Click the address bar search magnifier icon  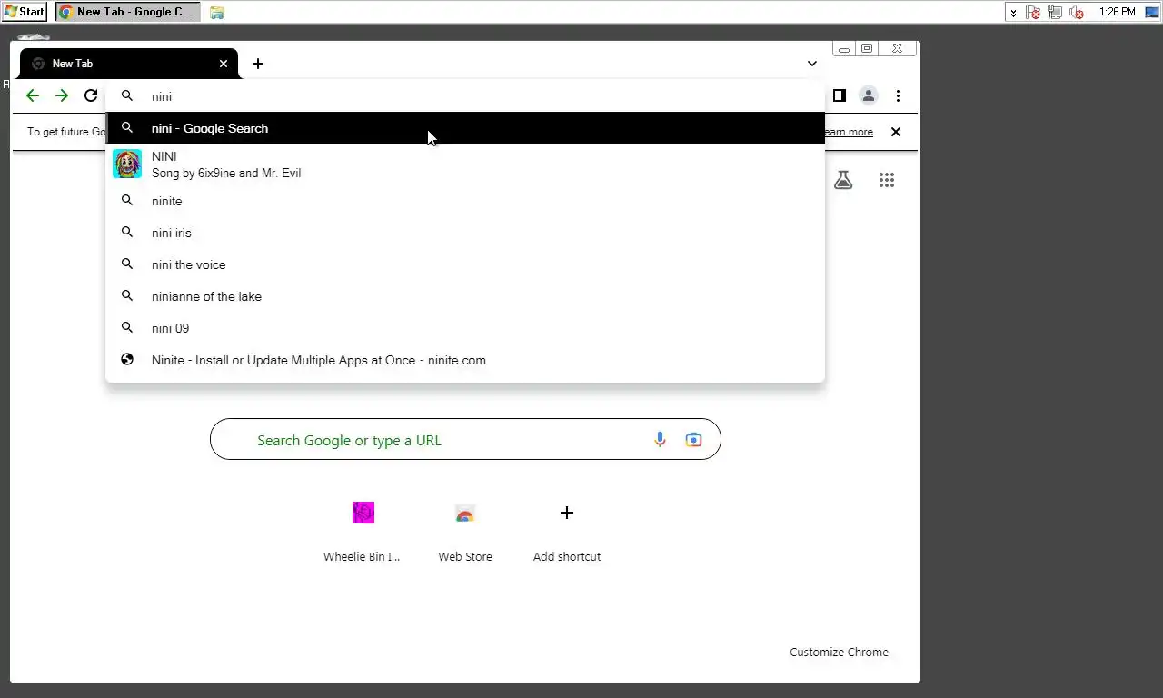(x=127, y=95)
